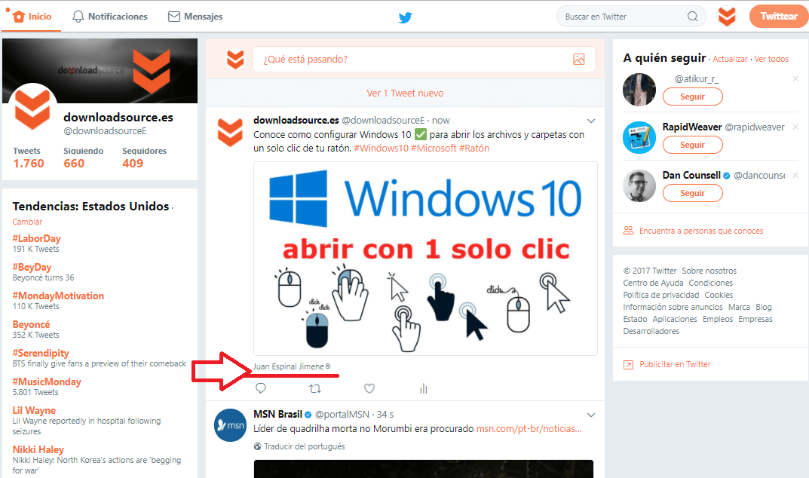Follow RapidWeaver with Seguir button
This screenshot has height=478, width=809.
692,145
